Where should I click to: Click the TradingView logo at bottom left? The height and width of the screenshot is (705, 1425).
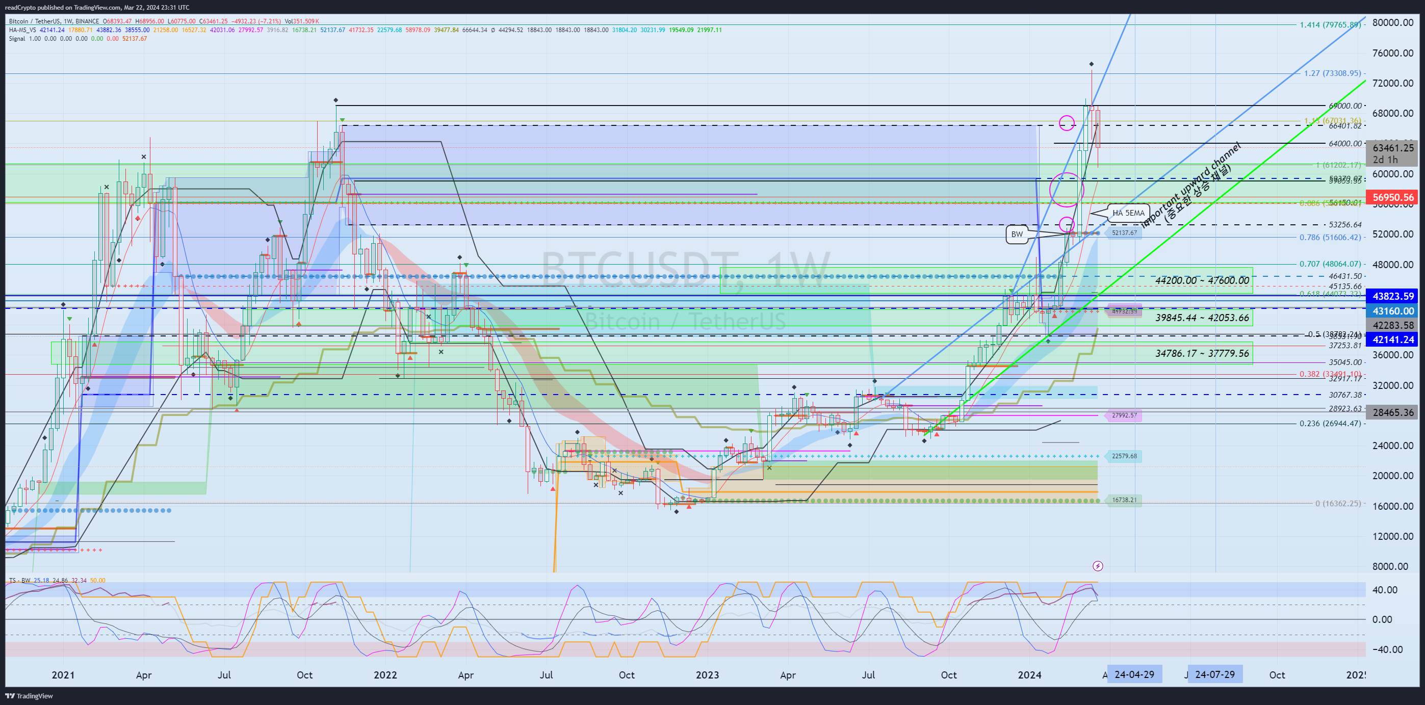coord(29,696)
